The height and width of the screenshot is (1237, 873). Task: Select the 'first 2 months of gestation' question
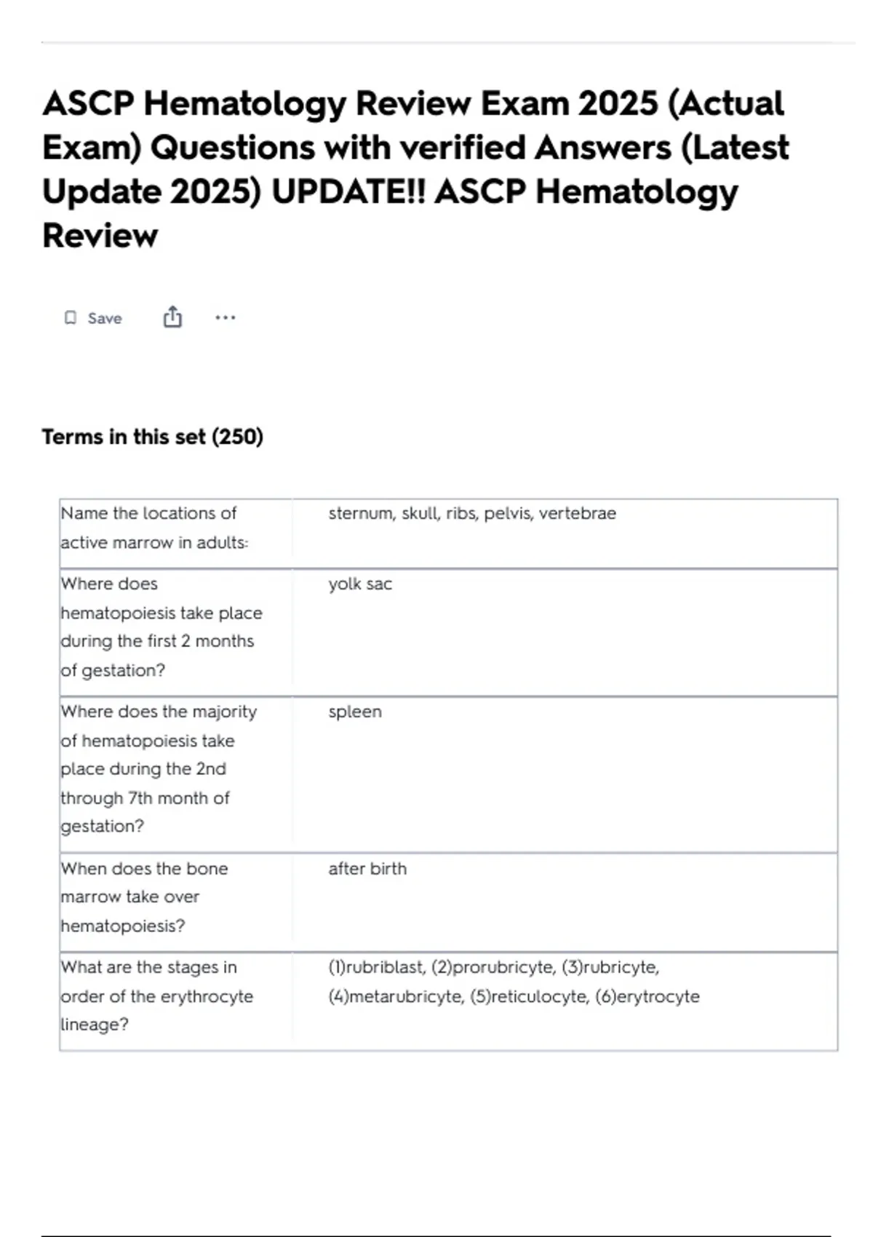[x=161, y=627]
